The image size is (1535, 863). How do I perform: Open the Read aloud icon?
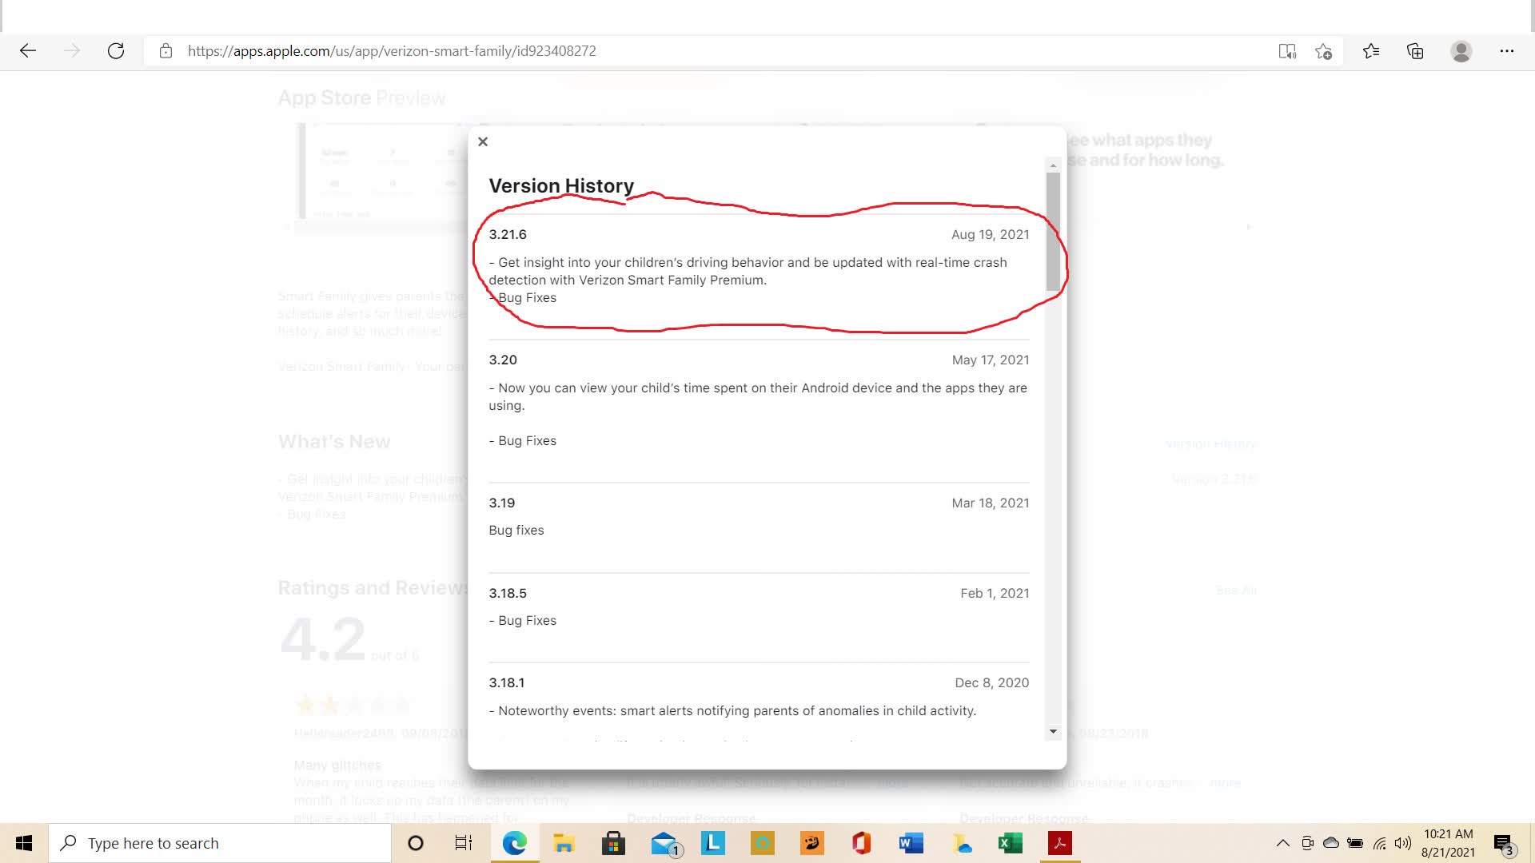(x=1286, y=51)
